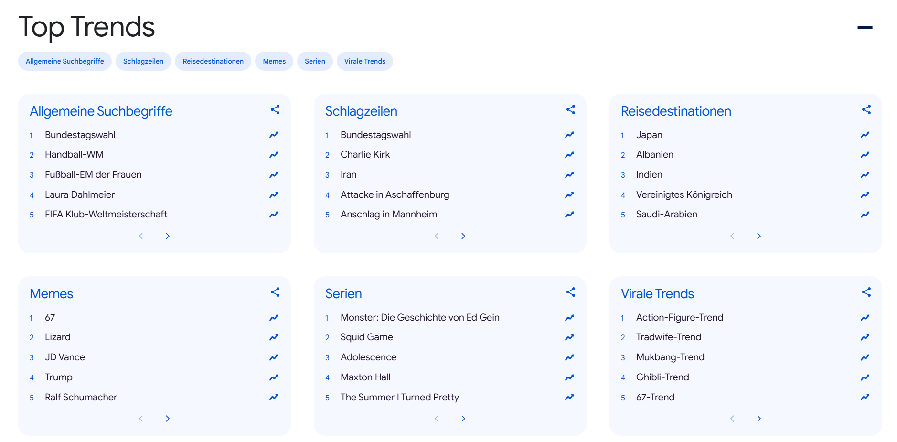Share the Memes card
Viewport: 897px width, 442px height.
point(275,292)
